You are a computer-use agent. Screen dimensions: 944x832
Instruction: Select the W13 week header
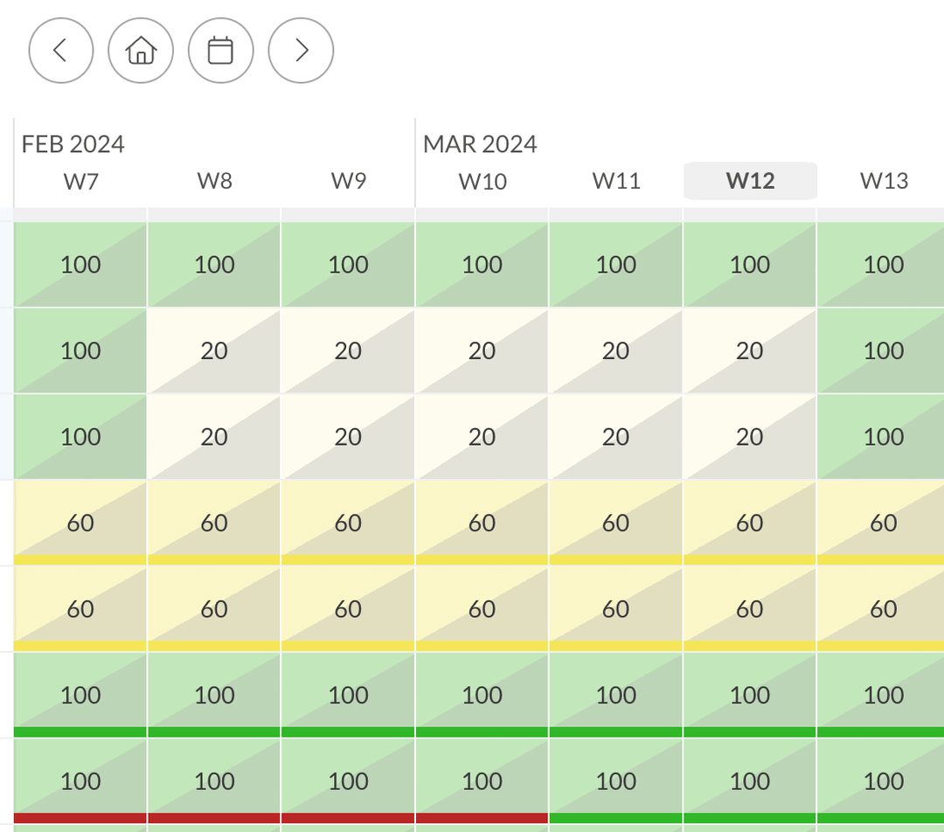pyautogui.click(x=884, y=182)
